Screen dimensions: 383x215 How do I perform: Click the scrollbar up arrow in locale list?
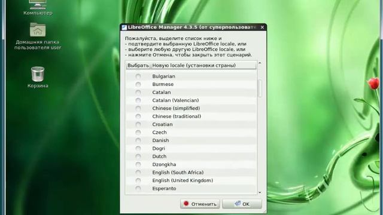pyautogui.click(x=260, y=63)
